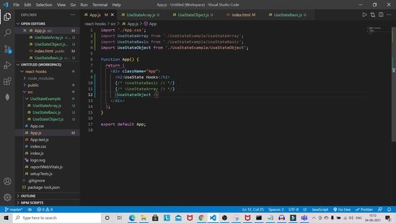
Task: Open the Manage gear icon
Action: pos(7,197)
